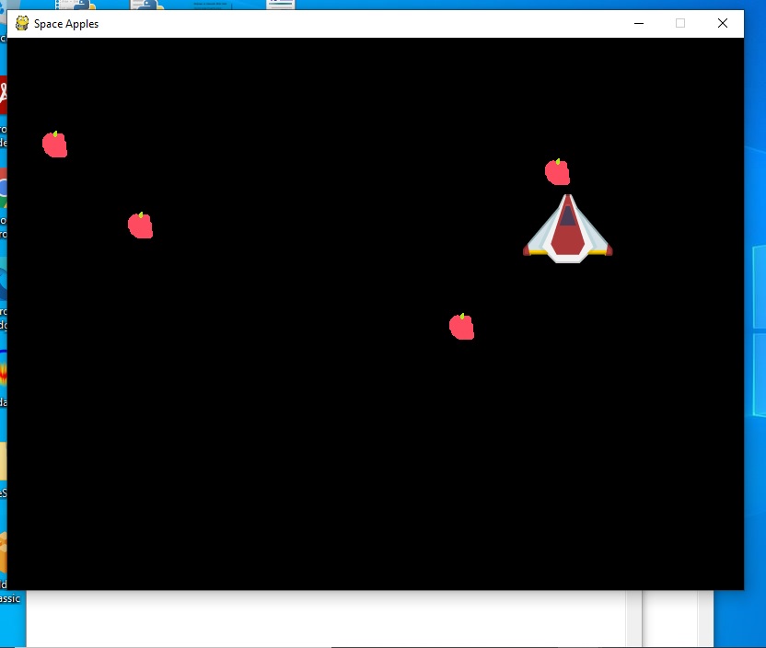The width and height of the screenshot is (766, 648).
Task: Click the spaceship's right wing
Action: click(x=597, y=244)
